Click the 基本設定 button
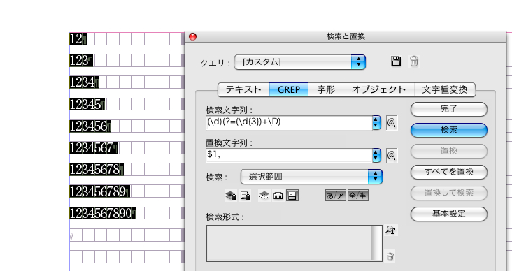The width and height of the screenshot is (512, 271). tap(448, 214)
